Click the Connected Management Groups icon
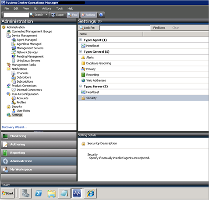The height and width of the screenshot is (200, 209). point(9,31)
